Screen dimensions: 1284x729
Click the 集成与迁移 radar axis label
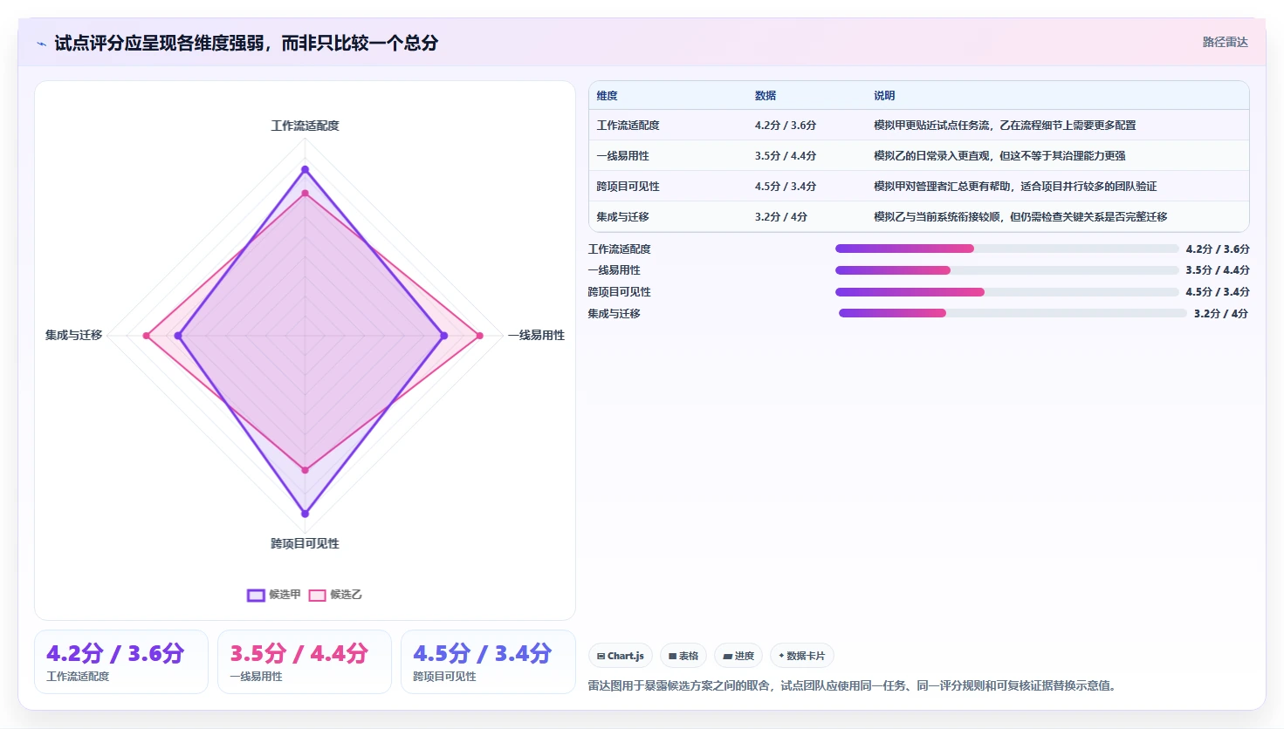74,335
